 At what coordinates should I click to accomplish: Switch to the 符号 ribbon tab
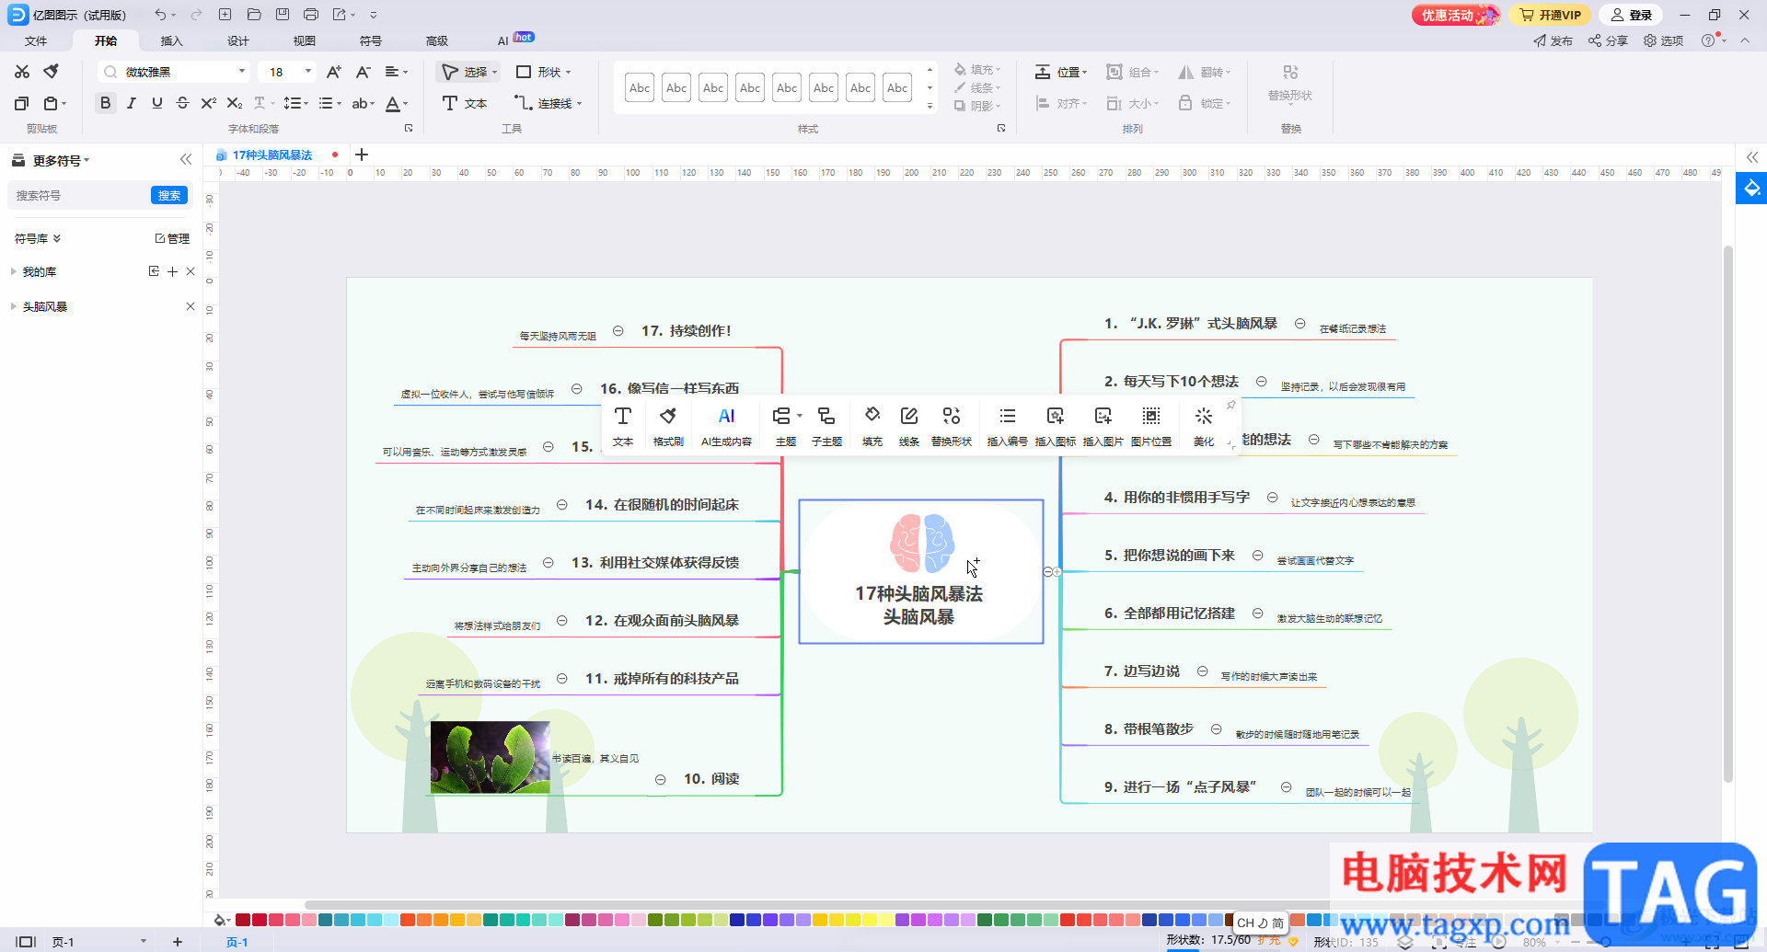[x=371, y=40]
